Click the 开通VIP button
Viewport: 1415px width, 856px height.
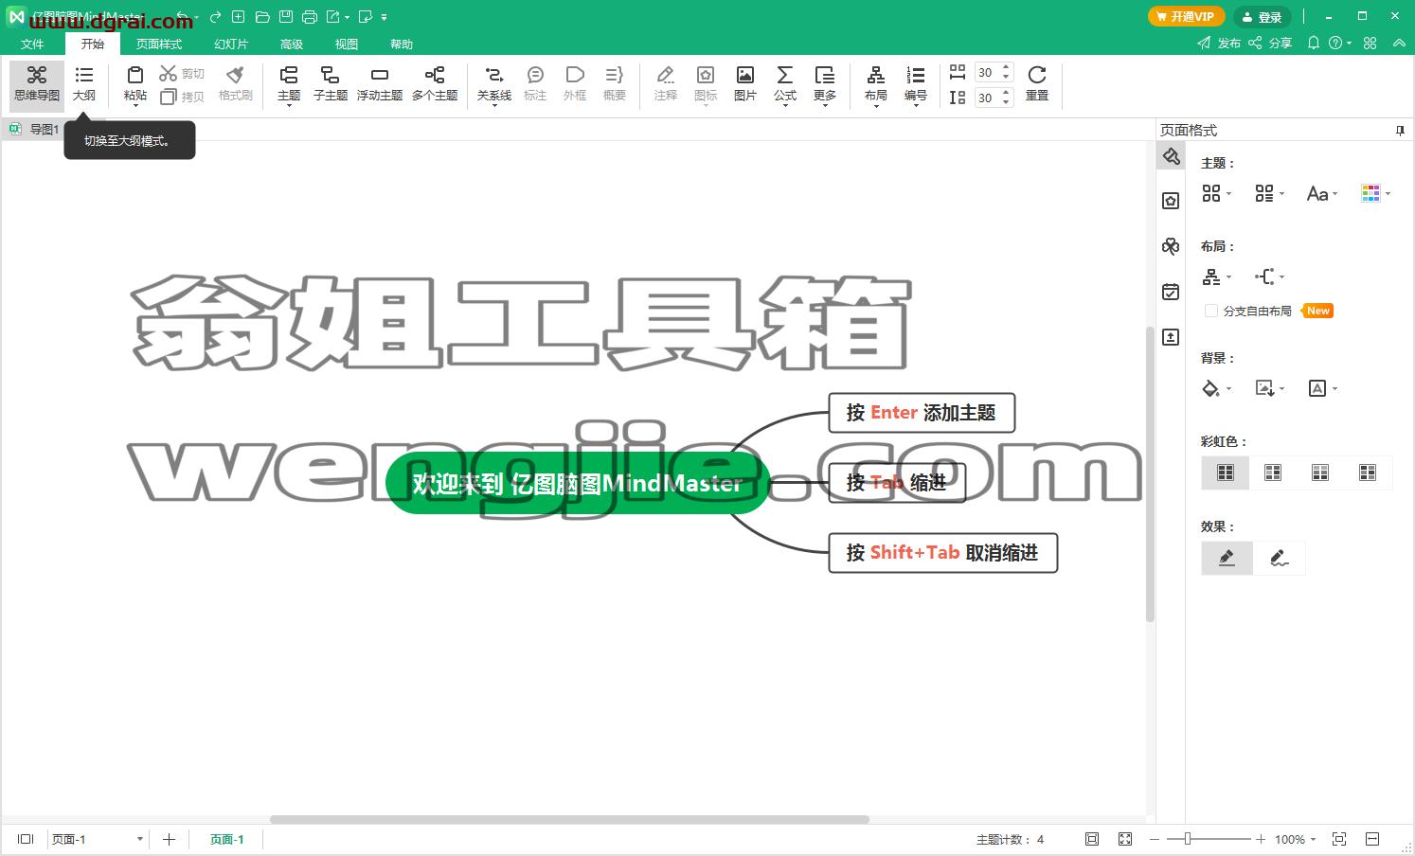coord(1186,16)
